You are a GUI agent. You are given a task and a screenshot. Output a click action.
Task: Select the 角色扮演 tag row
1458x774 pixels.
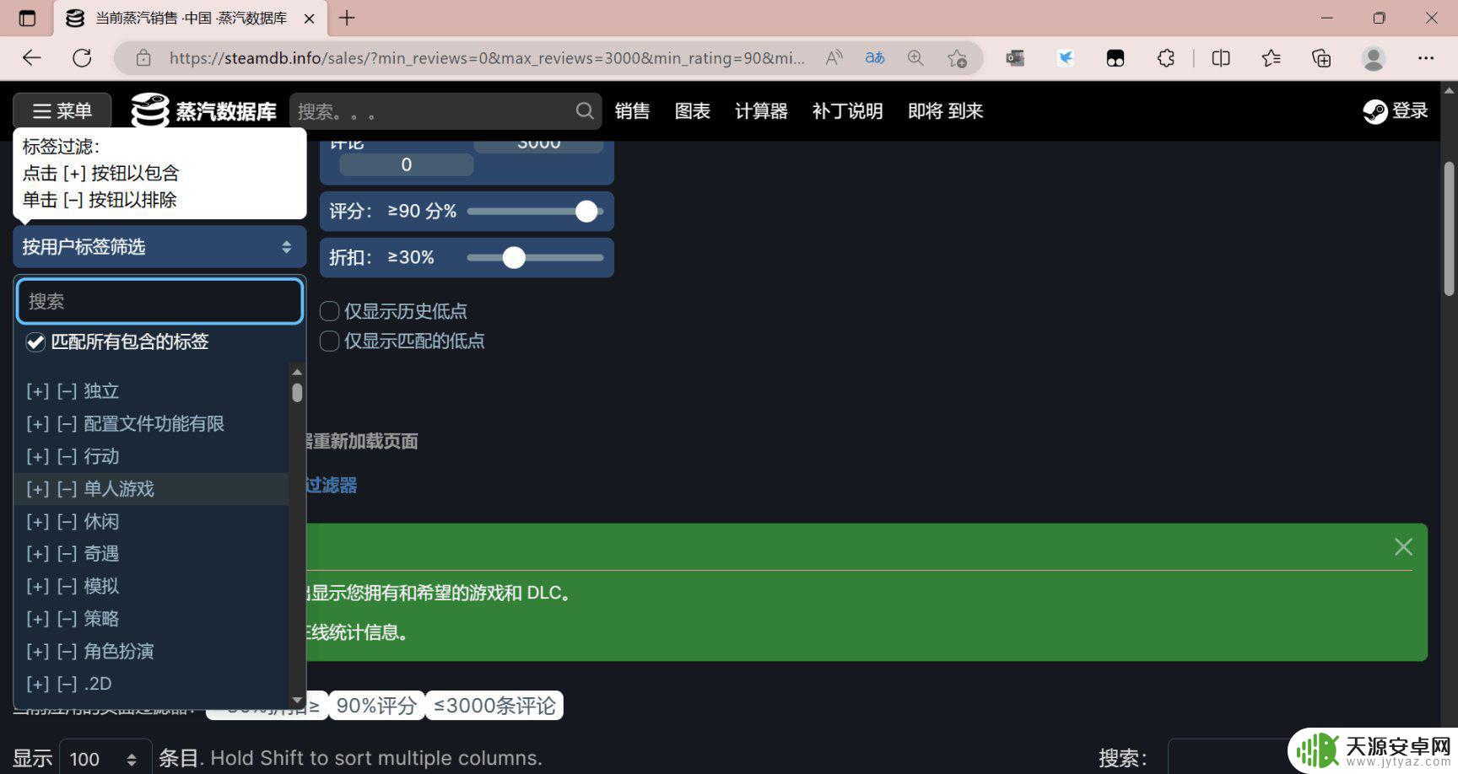click(151, 652)
